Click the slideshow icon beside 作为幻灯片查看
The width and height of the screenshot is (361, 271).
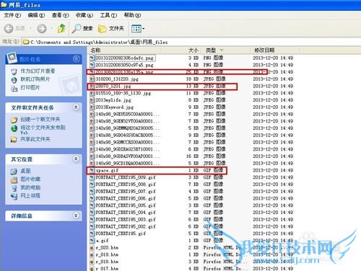[14, 71]
